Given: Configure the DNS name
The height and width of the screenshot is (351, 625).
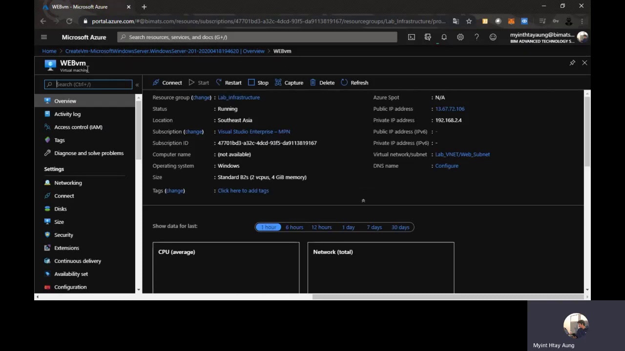Looking at the screenshot, I should [447, 166].
